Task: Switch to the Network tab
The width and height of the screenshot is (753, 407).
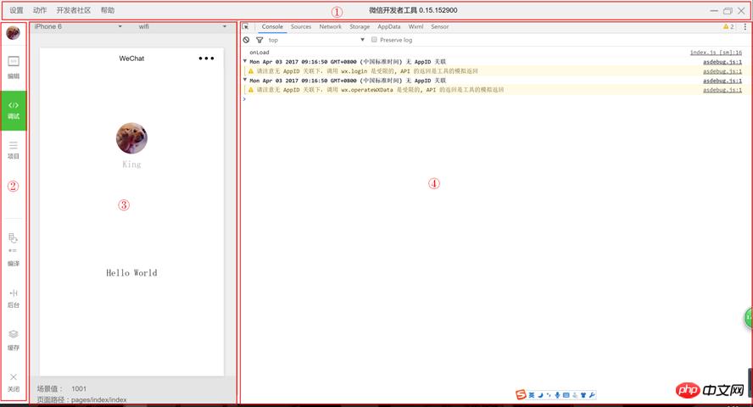Action: 330,26
